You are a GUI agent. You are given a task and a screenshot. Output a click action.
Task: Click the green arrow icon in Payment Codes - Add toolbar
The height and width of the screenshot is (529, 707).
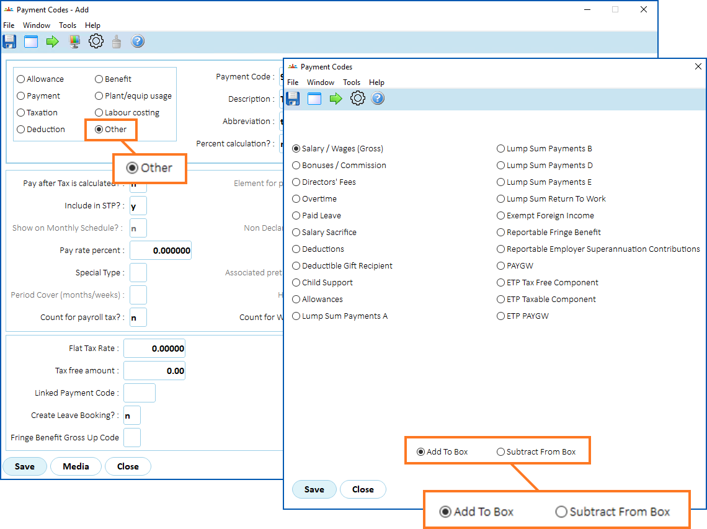(x=53, y=42)
